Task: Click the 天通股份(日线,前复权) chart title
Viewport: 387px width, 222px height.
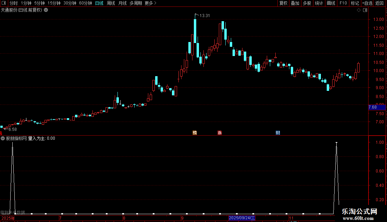Action: 22,10
